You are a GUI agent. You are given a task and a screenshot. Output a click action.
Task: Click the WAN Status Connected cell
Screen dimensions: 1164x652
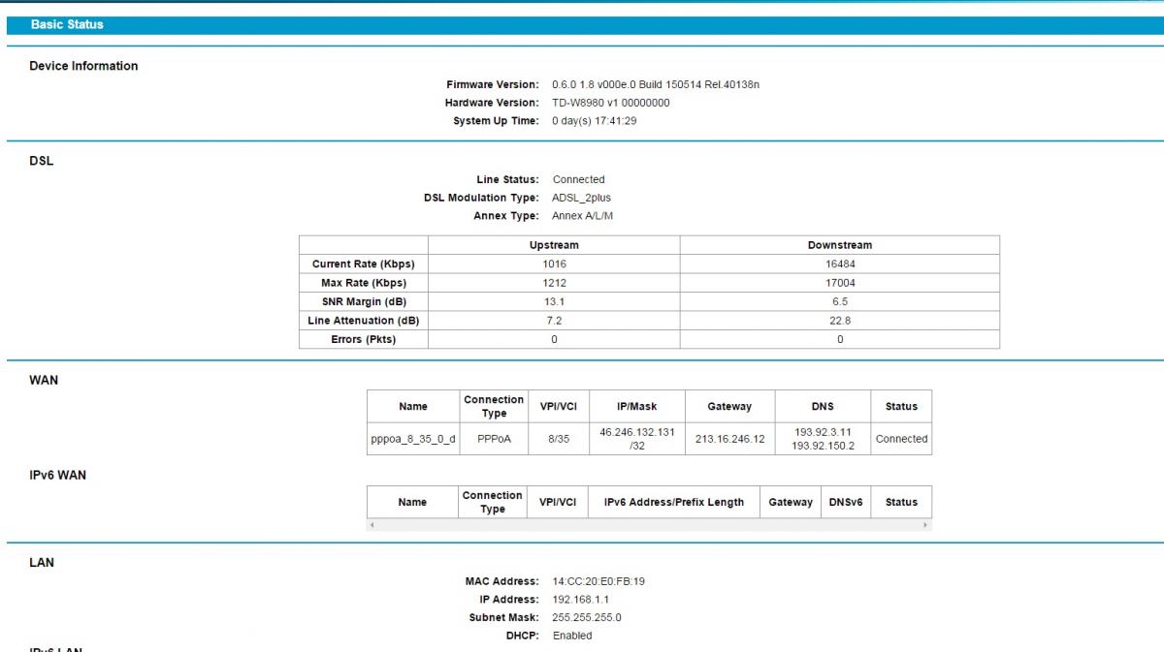click(x=901, y=439)
